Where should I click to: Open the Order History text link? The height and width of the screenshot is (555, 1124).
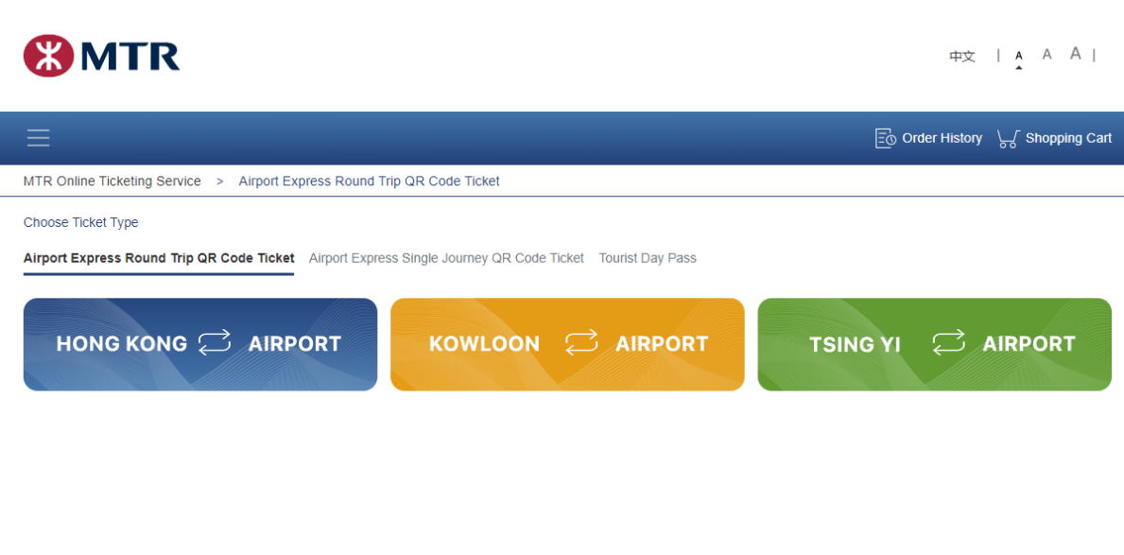(942, 138)
